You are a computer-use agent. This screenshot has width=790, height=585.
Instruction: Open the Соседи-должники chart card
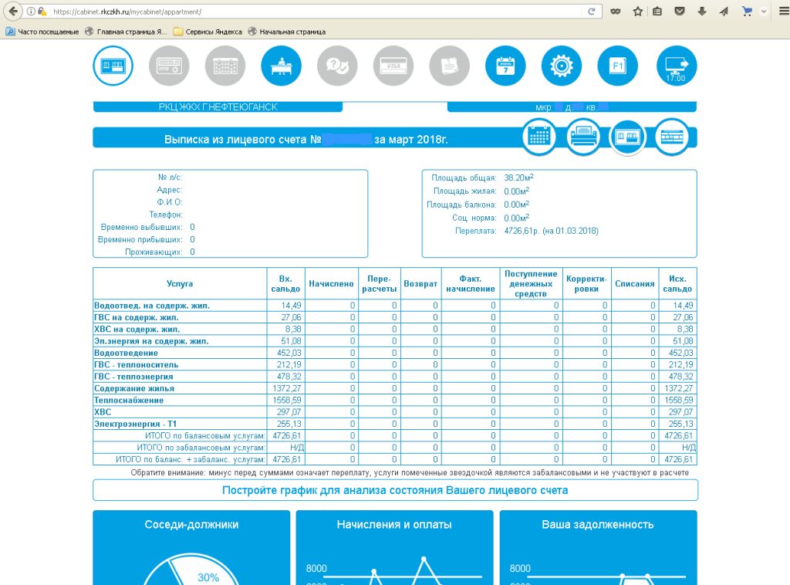[x=191, y=548]
